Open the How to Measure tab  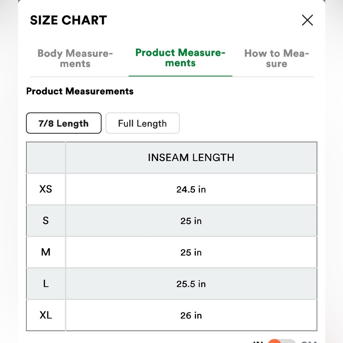pyautogui.click(x=276, y=58)
